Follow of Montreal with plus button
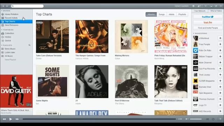Viewport: 224px width, 126px height. 220,38
